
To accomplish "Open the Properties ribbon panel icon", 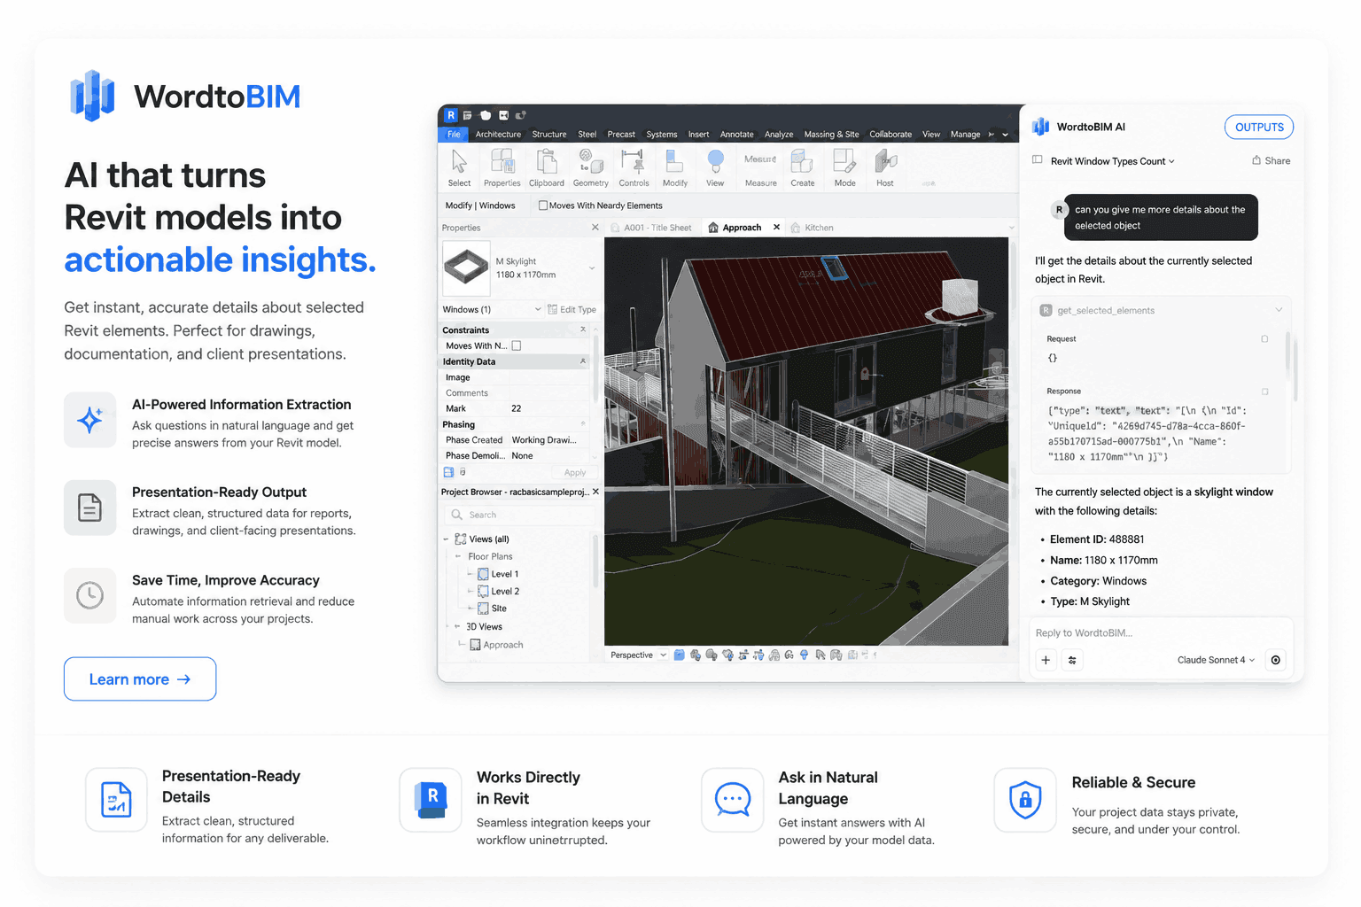I will [x=502, y=162].
